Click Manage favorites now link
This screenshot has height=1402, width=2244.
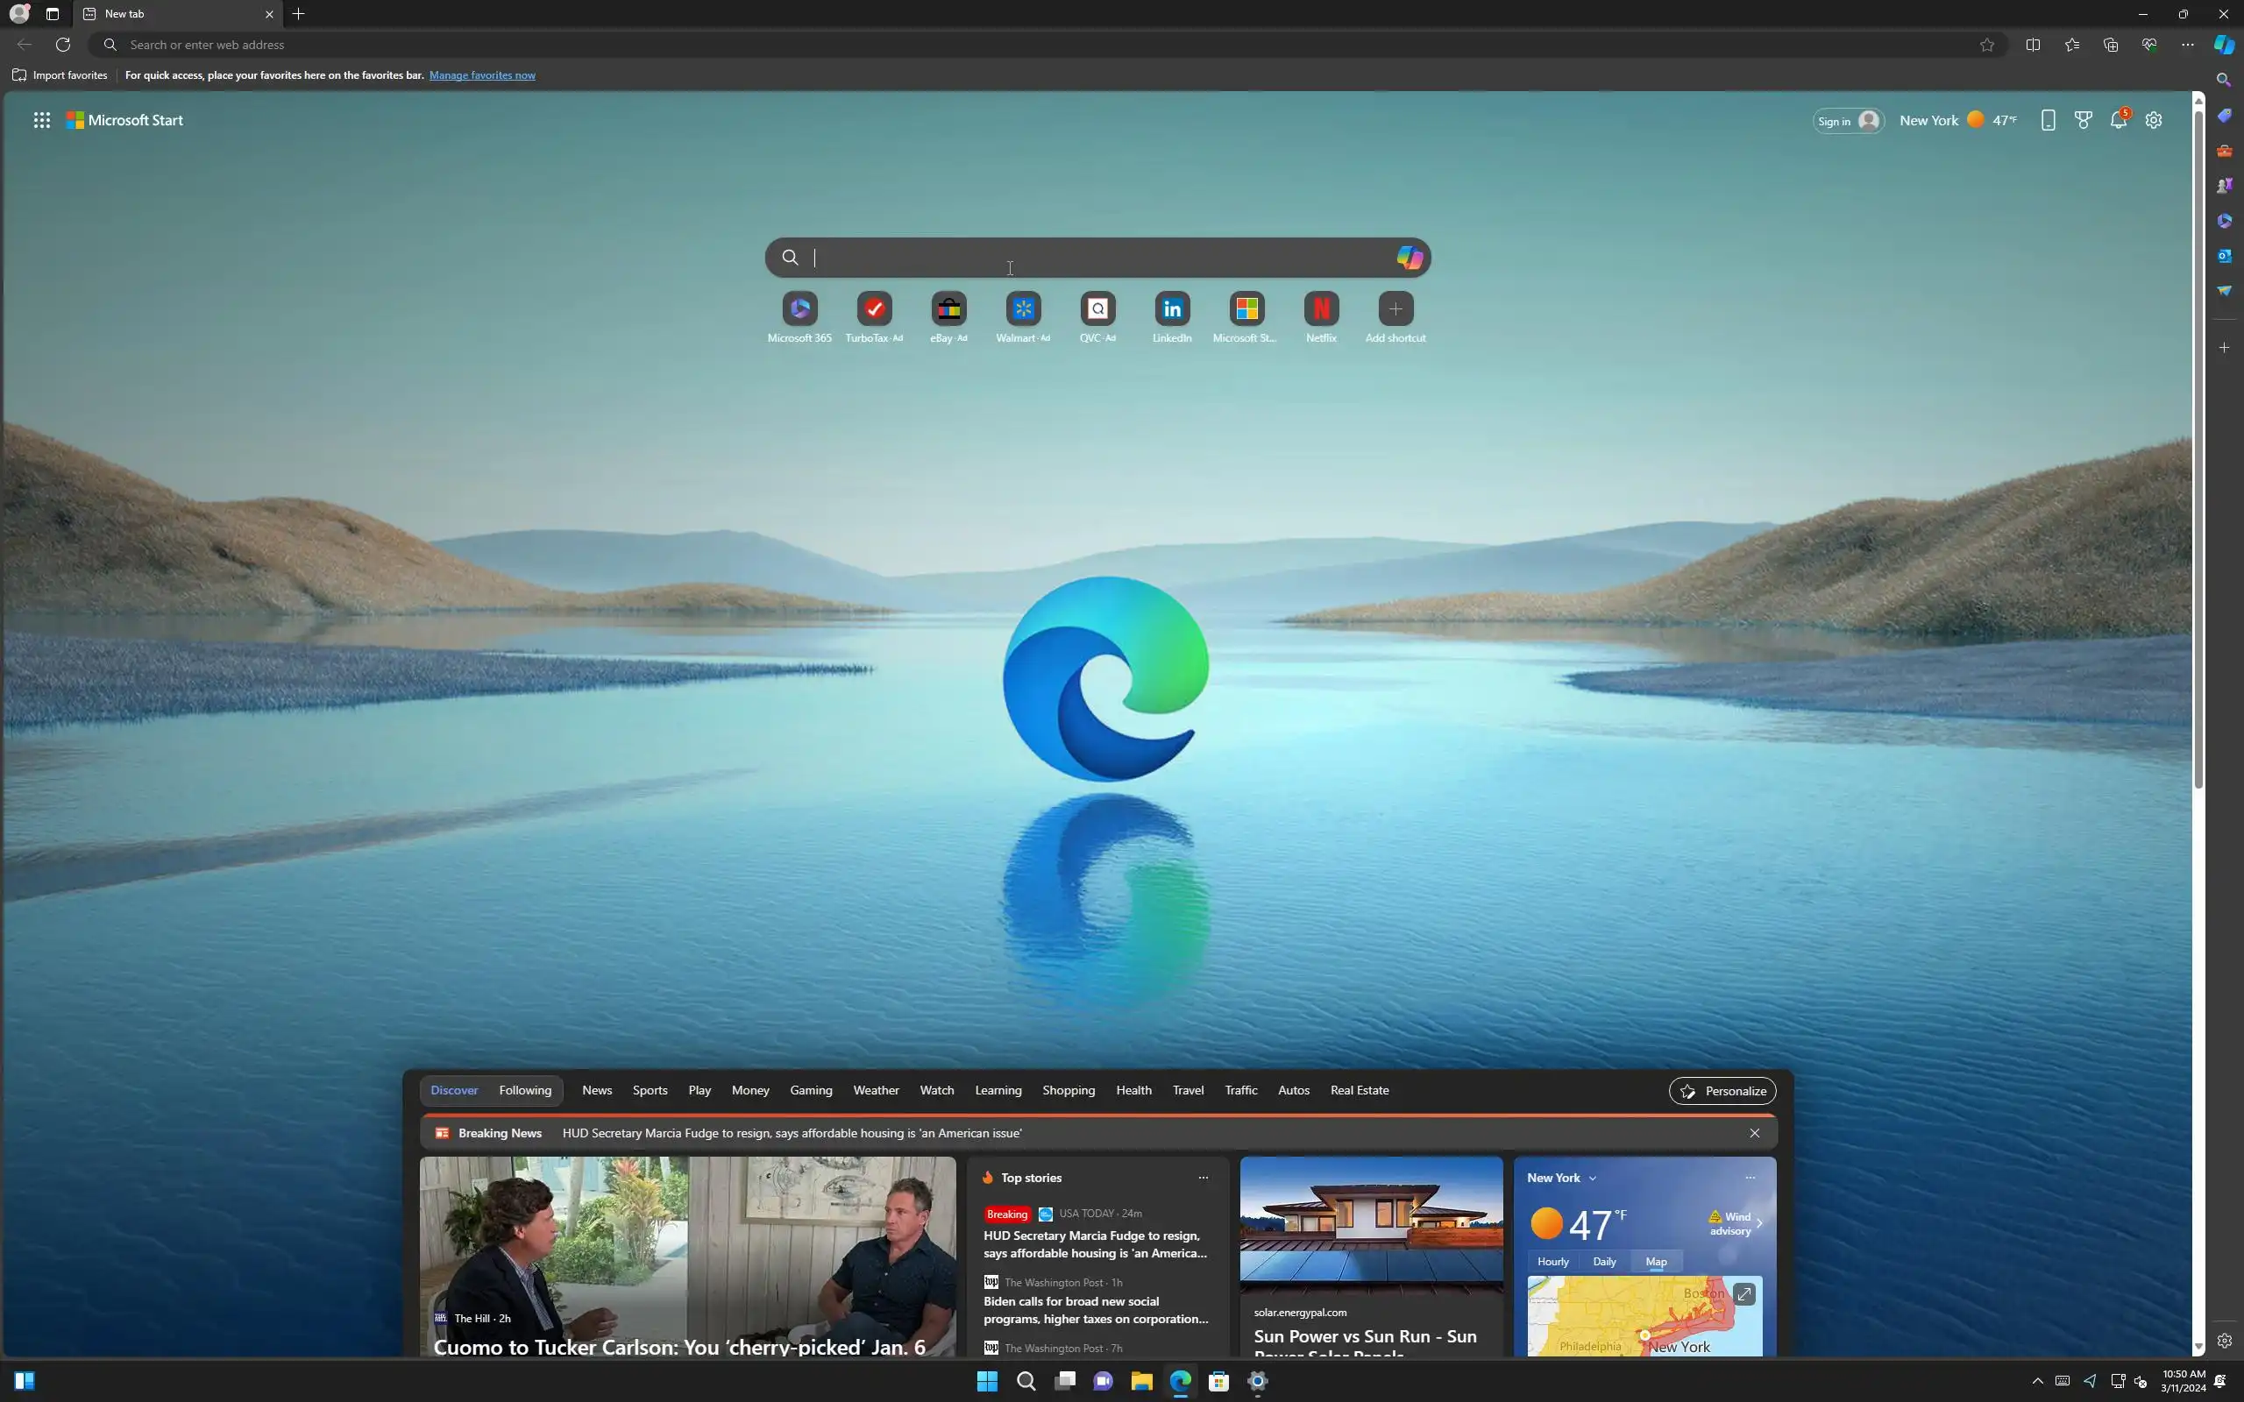pyautogui.click(x=482, y=75)
